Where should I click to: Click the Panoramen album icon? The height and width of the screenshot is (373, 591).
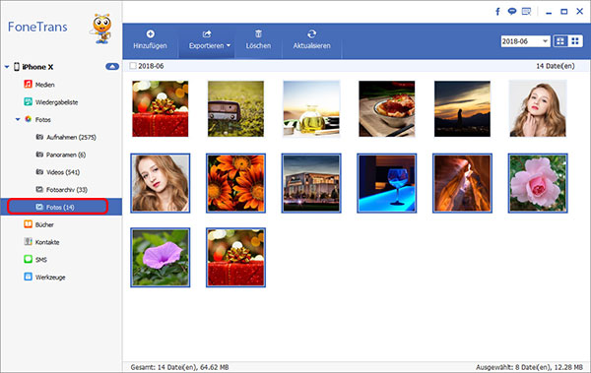pos(39,155)
